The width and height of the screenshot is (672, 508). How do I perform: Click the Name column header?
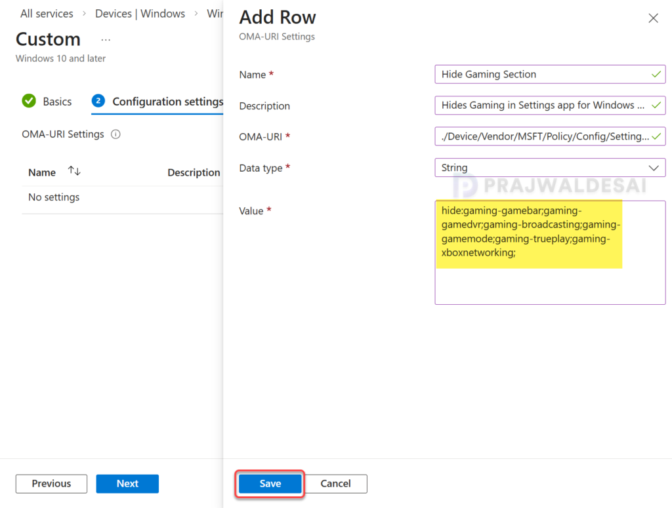(42, 172)
